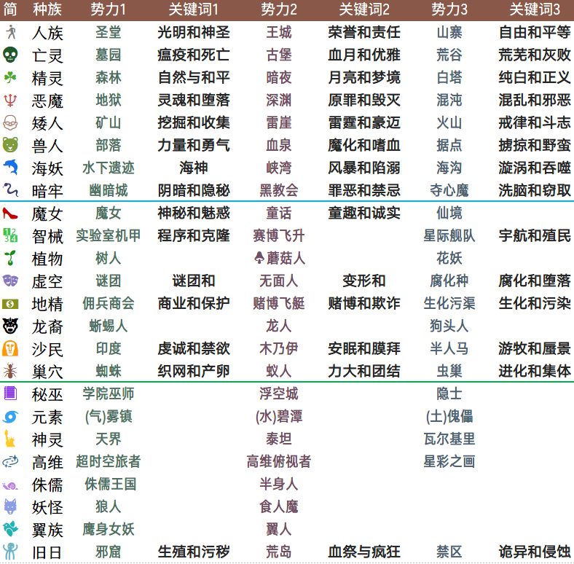Click the blue dolphin icon beside 海妖
Viewport: 574px width, 564px height.
click(x=10, y=168)
